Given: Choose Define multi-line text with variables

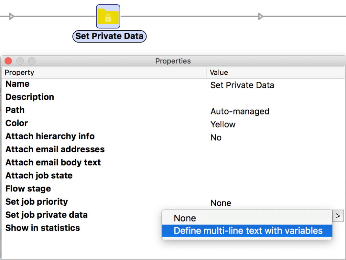Looking at the screenshot, I should pyautogui.click(x=248, y=231).
